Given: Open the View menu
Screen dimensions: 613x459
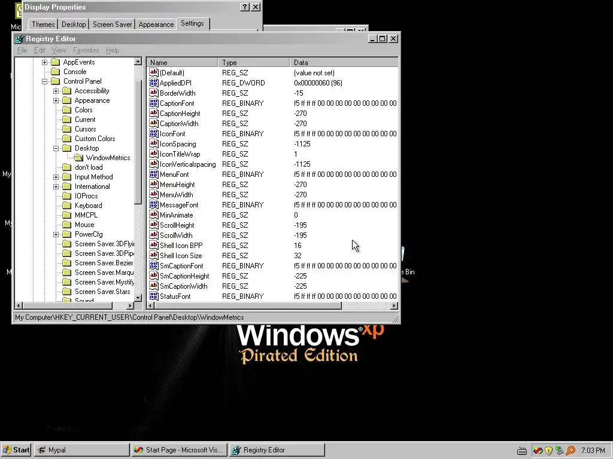Looking at the screenshot, I should (59, 50).
